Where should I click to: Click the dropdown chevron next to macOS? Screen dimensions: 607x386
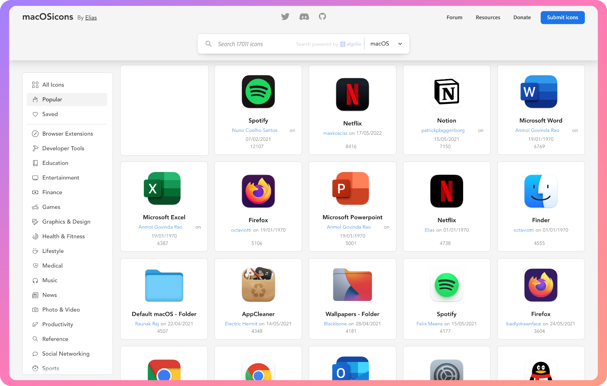(400, 44)
